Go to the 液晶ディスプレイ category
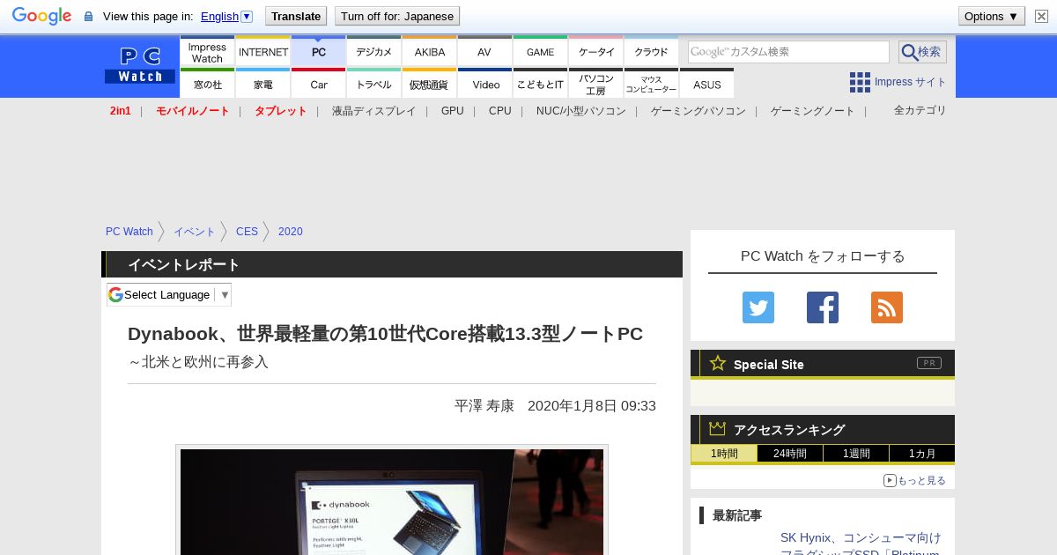 tap(374, 111)
